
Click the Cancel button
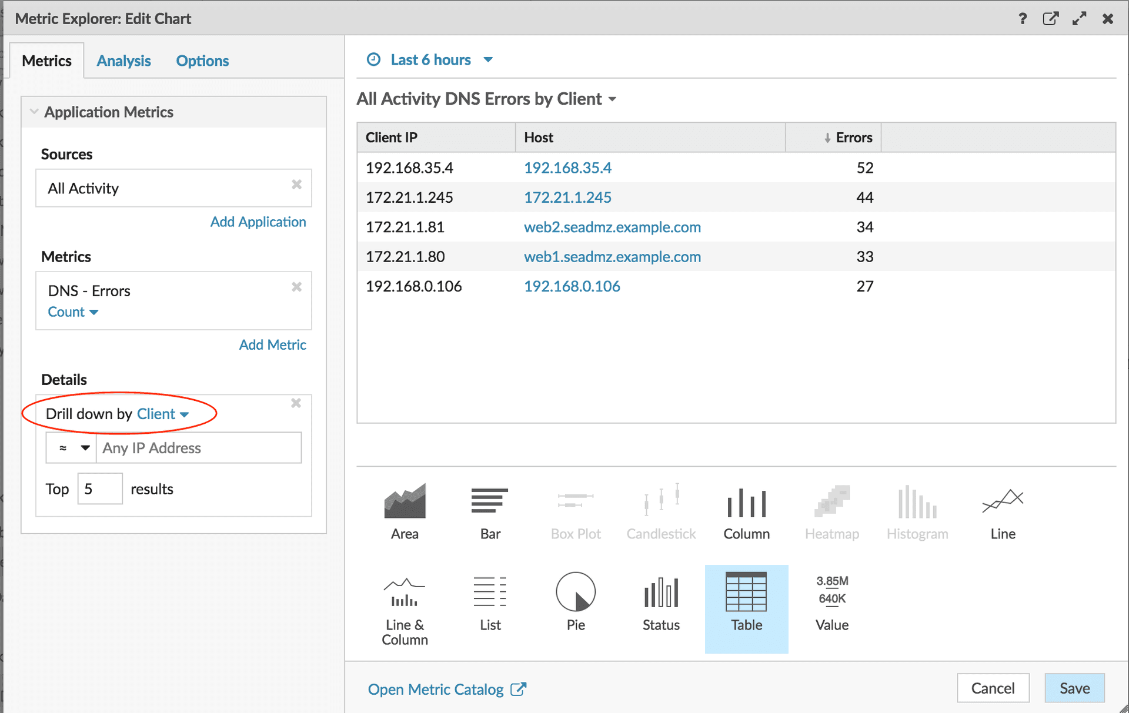tap(993, 688)
